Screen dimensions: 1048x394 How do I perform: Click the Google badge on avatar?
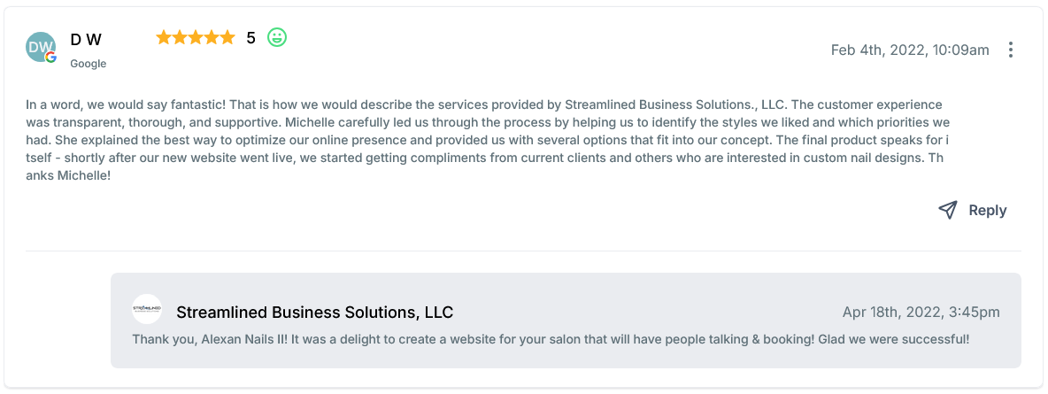[51, 58]
